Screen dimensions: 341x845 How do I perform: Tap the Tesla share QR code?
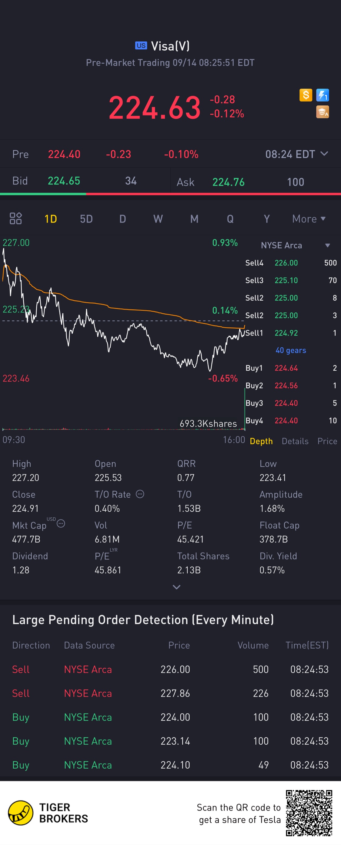tap(309, 813)
